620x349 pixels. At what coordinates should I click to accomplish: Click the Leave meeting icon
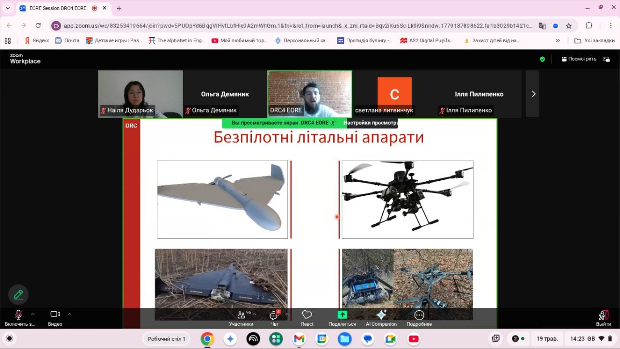click(x=603, y=315)
